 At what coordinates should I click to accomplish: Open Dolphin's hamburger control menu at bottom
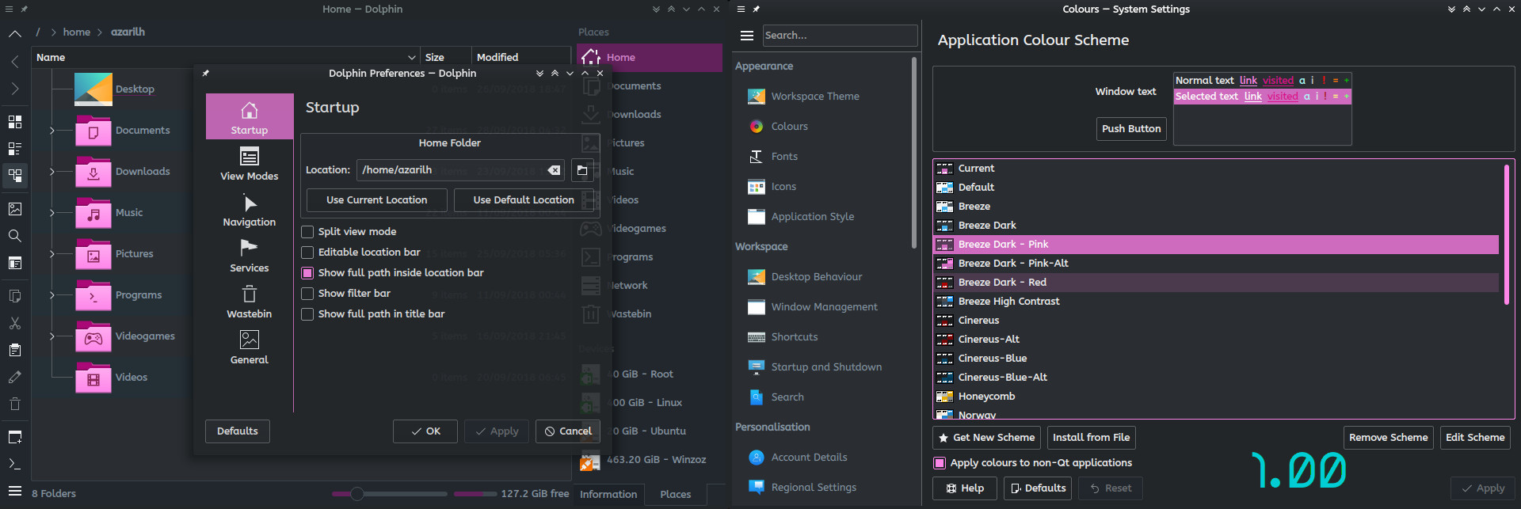(14, 491)
